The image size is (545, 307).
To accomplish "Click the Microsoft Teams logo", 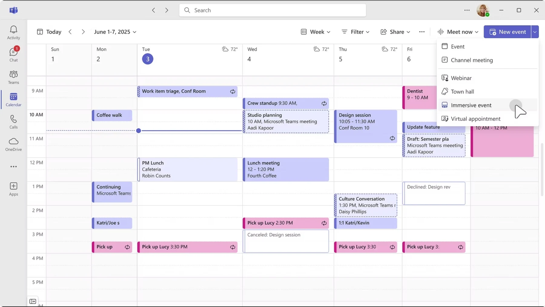I will (14, 10).
